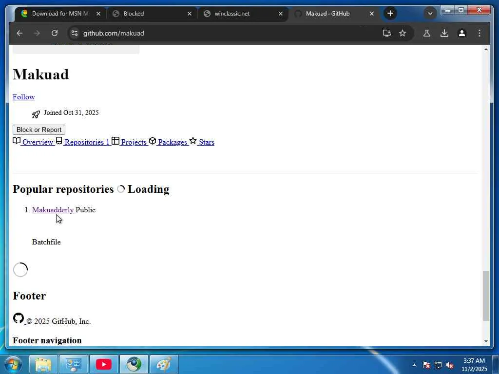Click the page scrollbar thumb

pos(486,296)
